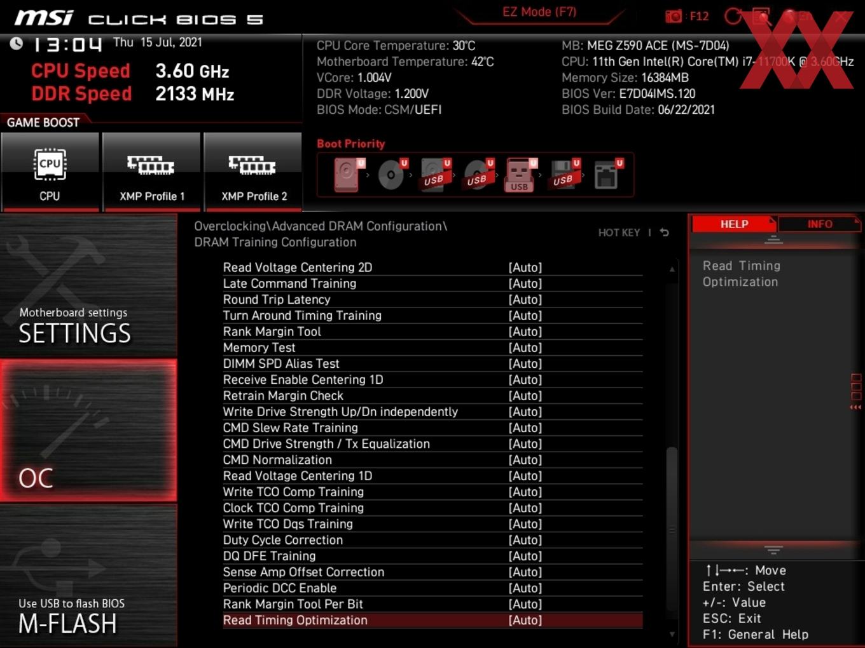The height and width of the screenshot is (648, 865).
Task: Select Write Drive Strength Up/Dn independently row
Action: click(432, 412)
